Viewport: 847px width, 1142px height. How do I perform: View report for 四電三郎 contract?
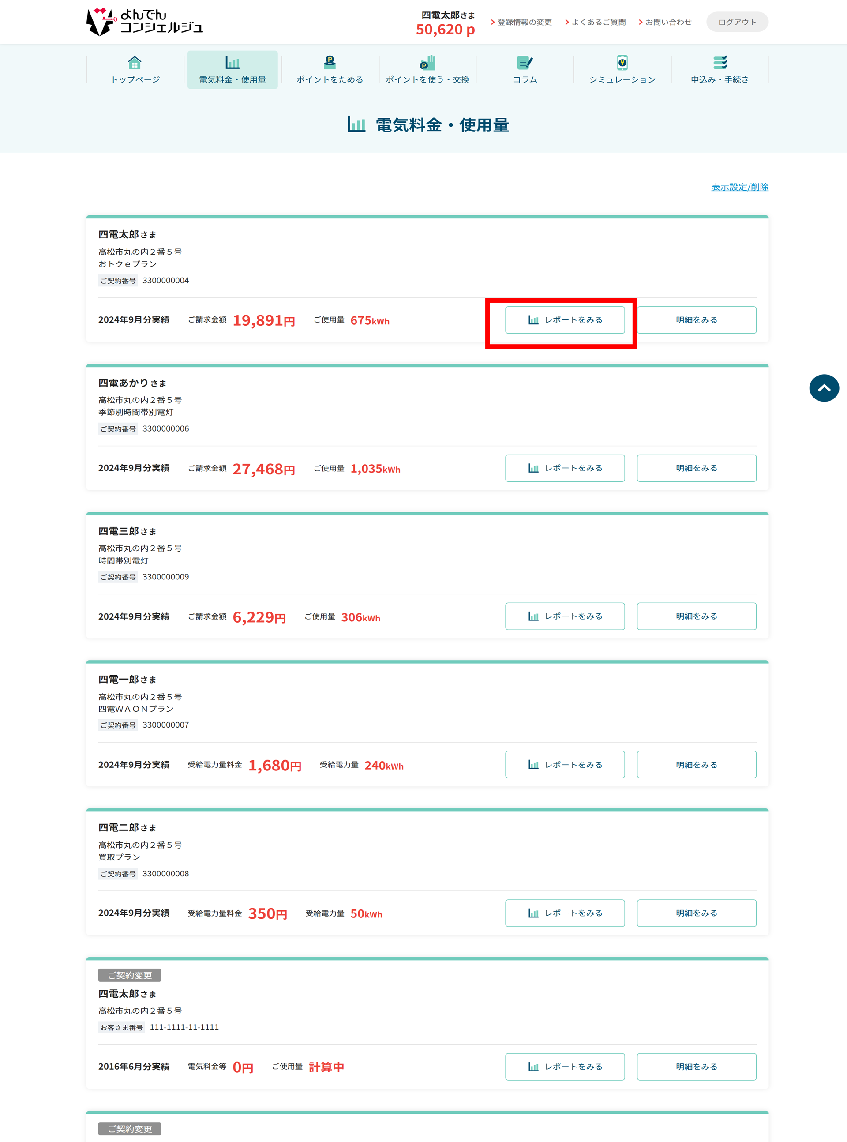[565, 616]
